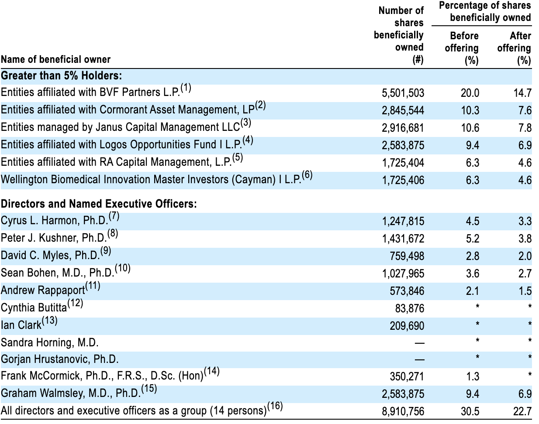Screen dimensions: 539x424
Task: Select the 2.7 after-offering value for Bohen
Action: coord(525,274)
